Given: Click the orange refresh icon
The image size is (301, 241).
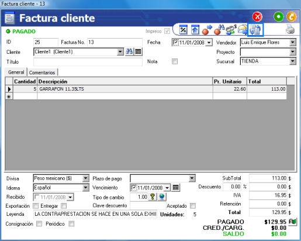Looking at the screenshot, I should (292, 17).
